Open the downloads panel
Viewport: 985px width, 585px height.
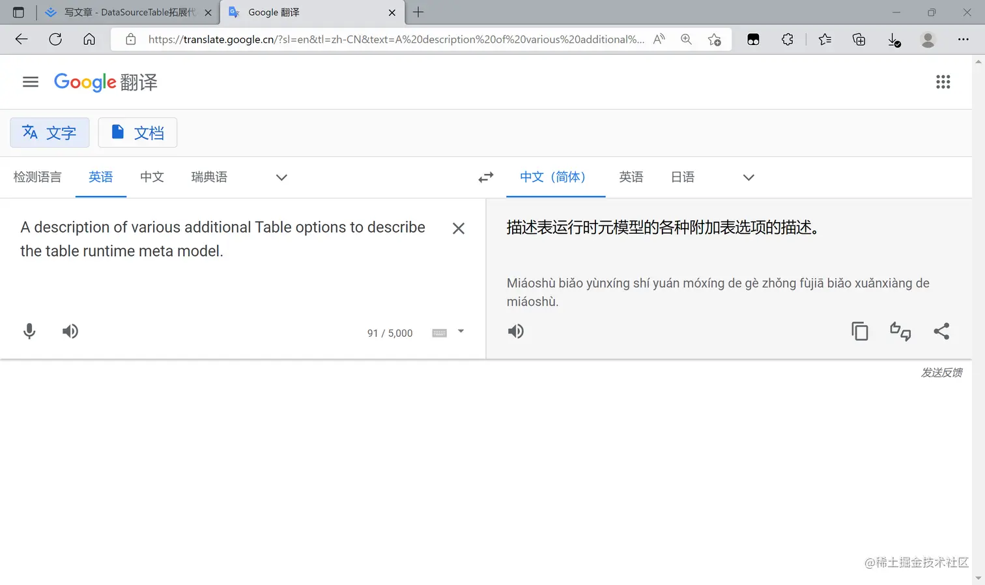pos(894,40)
